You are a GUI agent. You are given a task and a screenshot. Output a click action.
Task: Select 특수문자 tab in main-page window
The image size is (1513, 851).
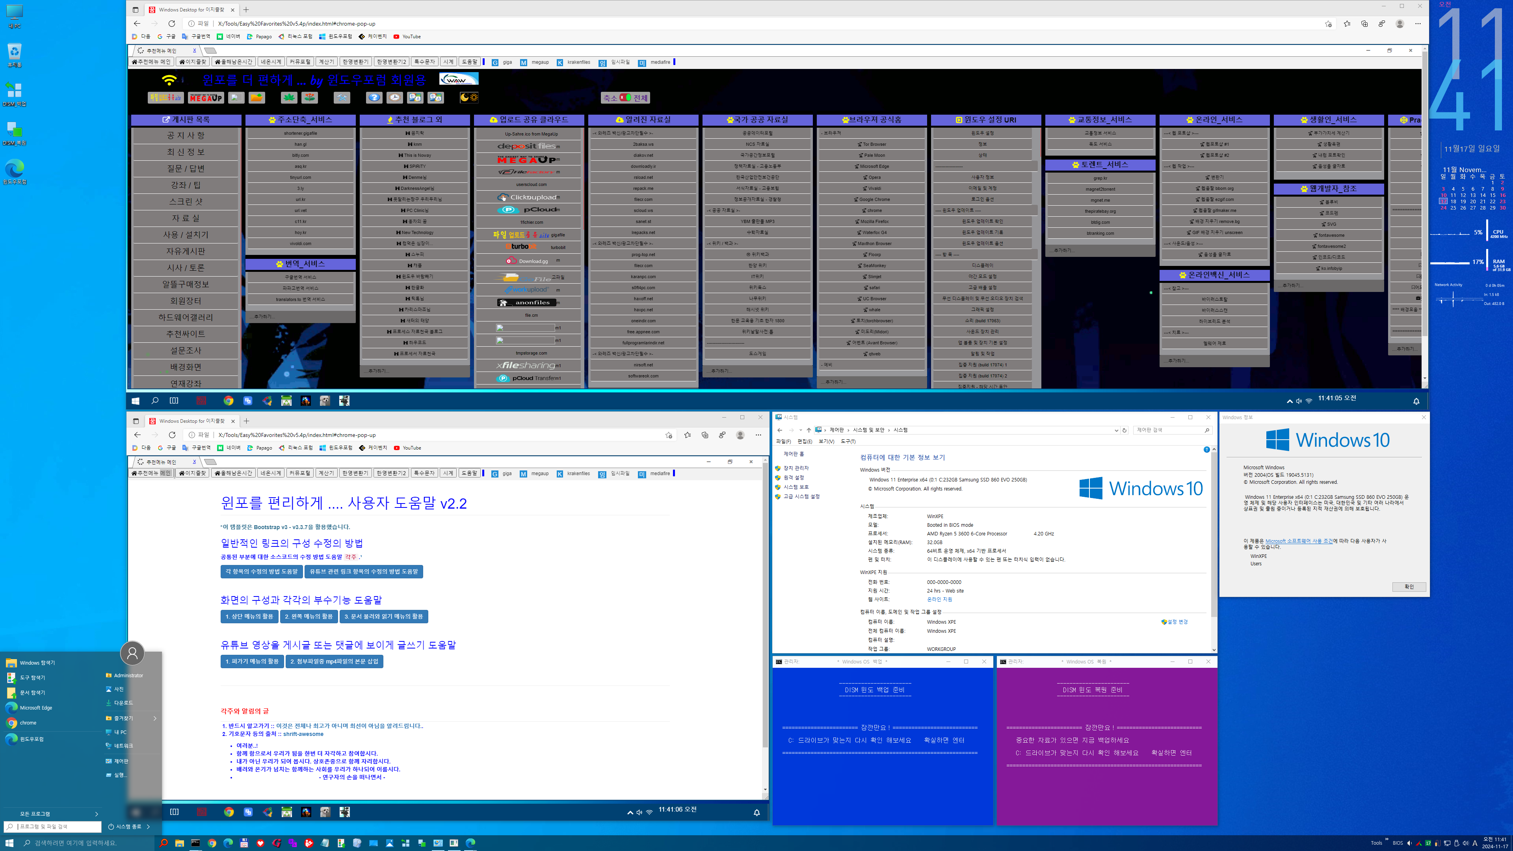click(x=424, y=62)
